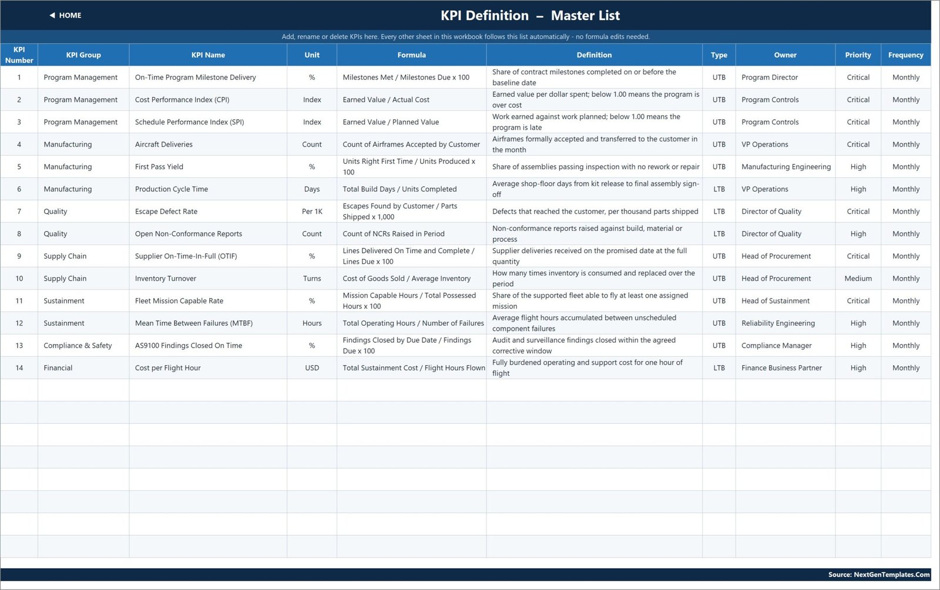Select the Medium priority cell

(858, 278)
